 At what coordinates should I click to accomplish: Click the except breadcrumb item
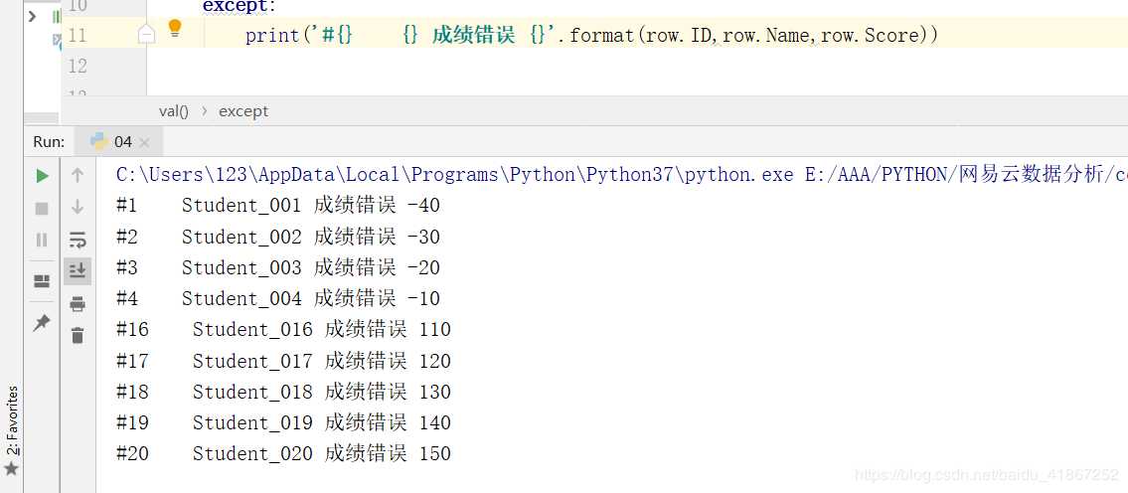(x=243, y=111)
